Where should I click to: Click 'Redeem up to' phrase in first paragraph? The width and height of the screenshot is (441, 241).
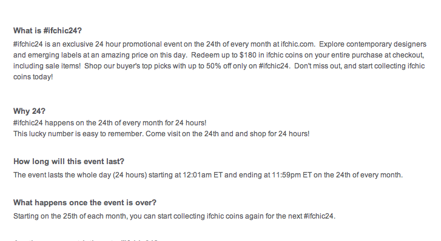coord(215,55)
